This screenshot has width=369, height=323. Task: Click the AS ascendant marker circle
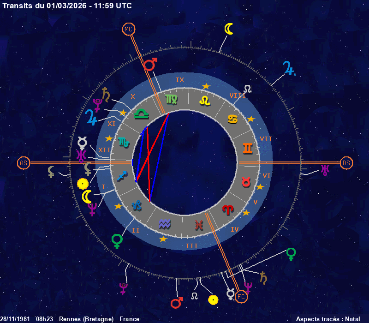[23, 162]
